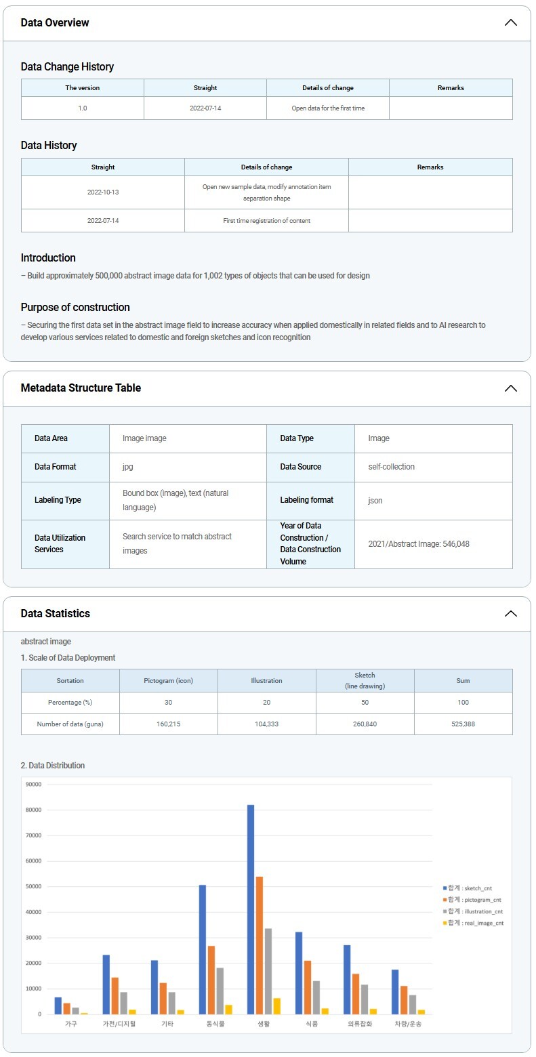Click the Pictogram (icon) column header
The image size is (536, 1057).
point(169,681)
